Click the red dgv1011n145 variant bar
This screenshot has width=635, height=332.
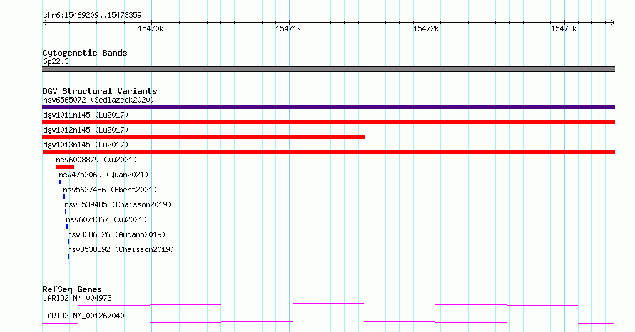(328, 122)
